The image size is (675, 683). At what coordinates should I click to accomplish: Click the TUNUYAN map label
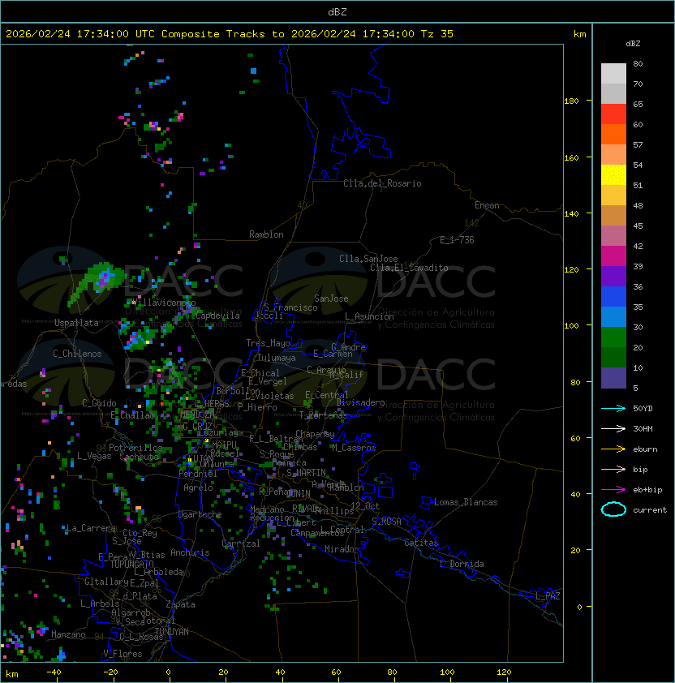[172, 632]
